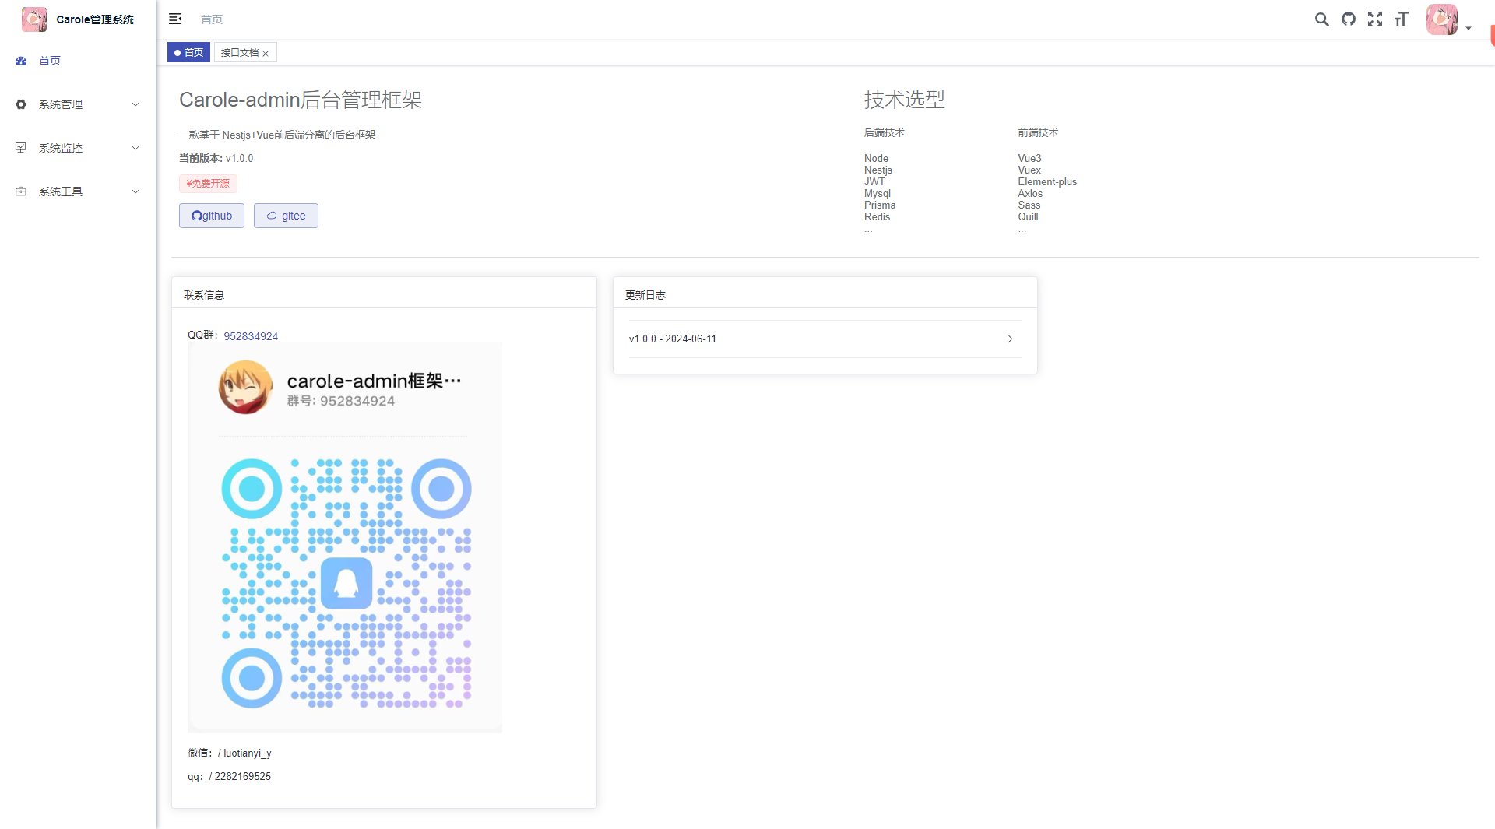Open 系统工具 sidebar menu item
The image size is (1495, 829).
click(x=78, y=191)
